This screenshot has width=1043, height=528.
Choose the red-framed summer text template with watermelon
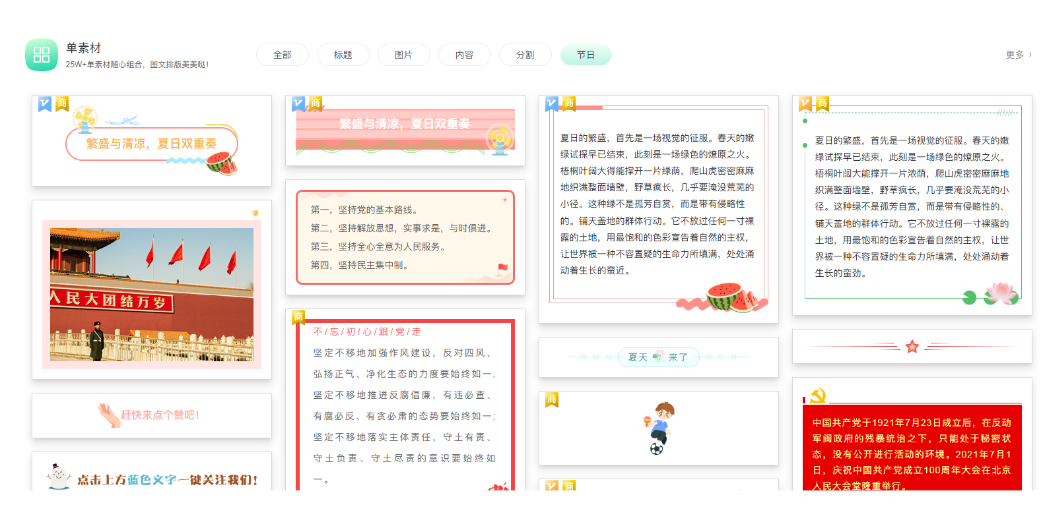[x=659, y=209]
